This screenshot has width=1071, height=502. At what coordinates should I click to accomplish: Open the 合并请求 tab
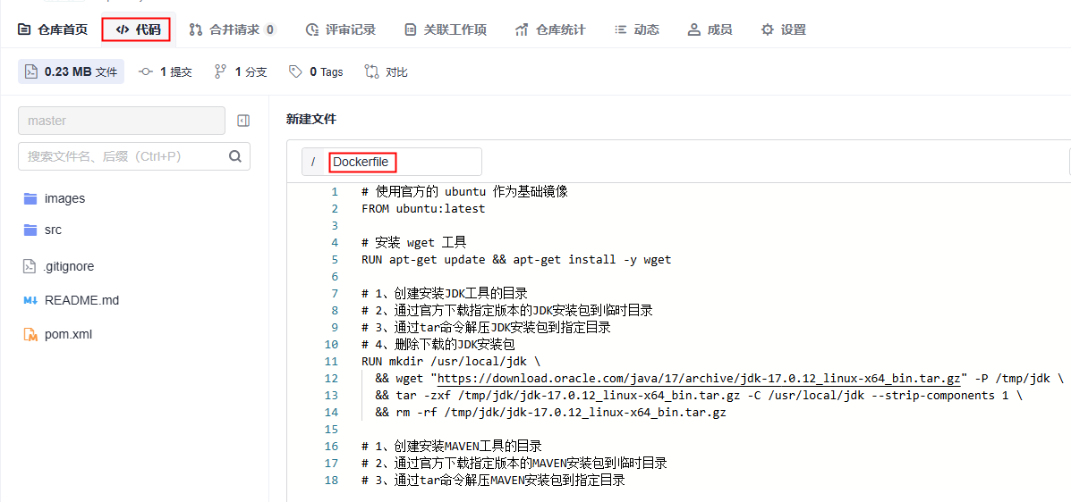233,29
